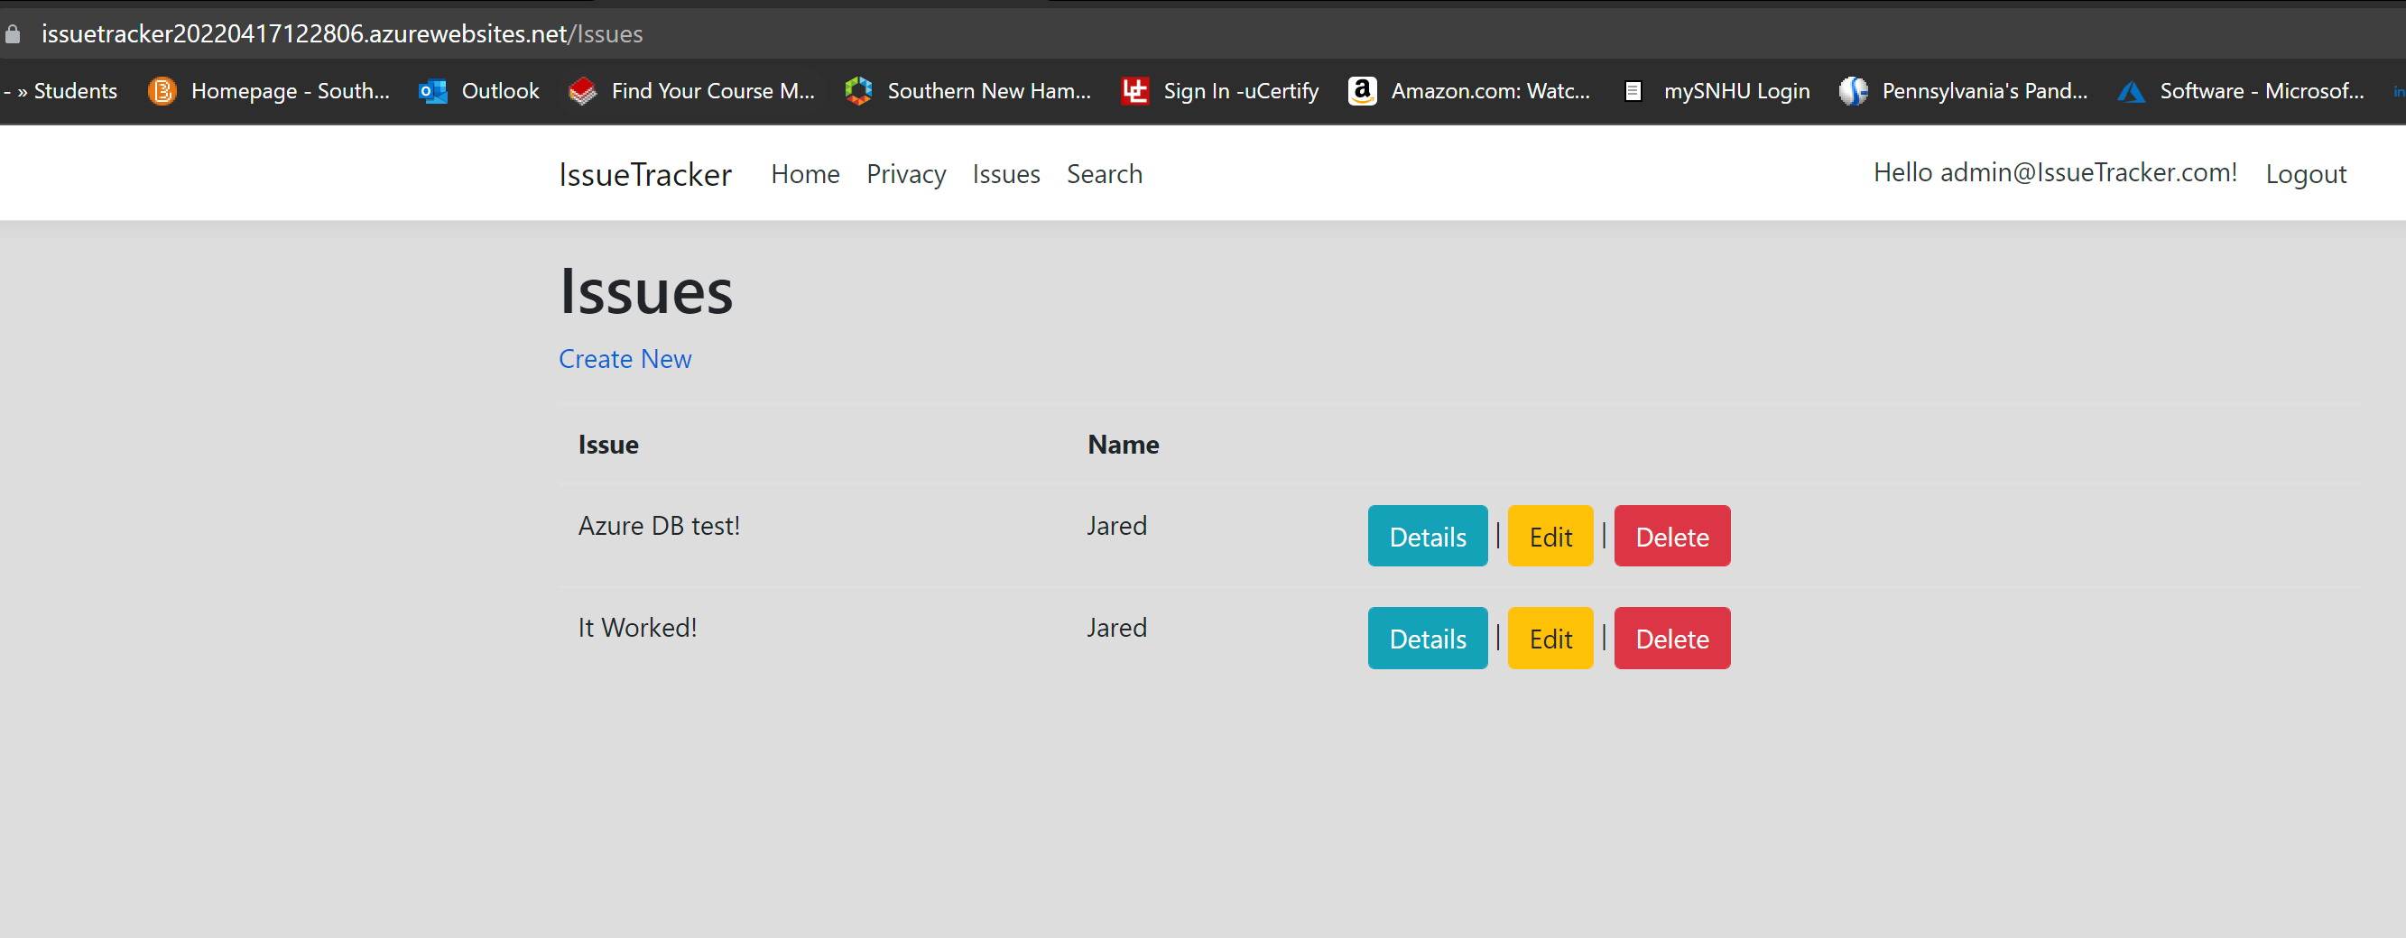Click Hello admin@IssueTracker.com! account link
The height and width of the screenshot is (938, 2406).
coord(2055,172)
